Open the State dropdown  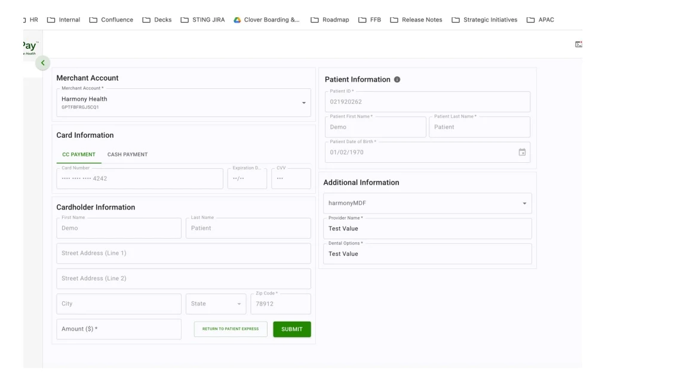click(x=216, y=304)
